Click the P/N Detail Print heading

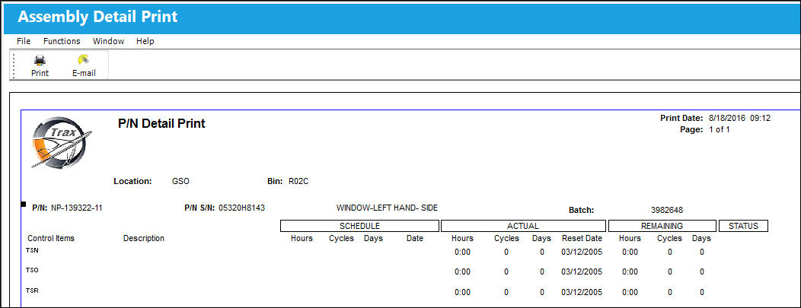point(162,123)
